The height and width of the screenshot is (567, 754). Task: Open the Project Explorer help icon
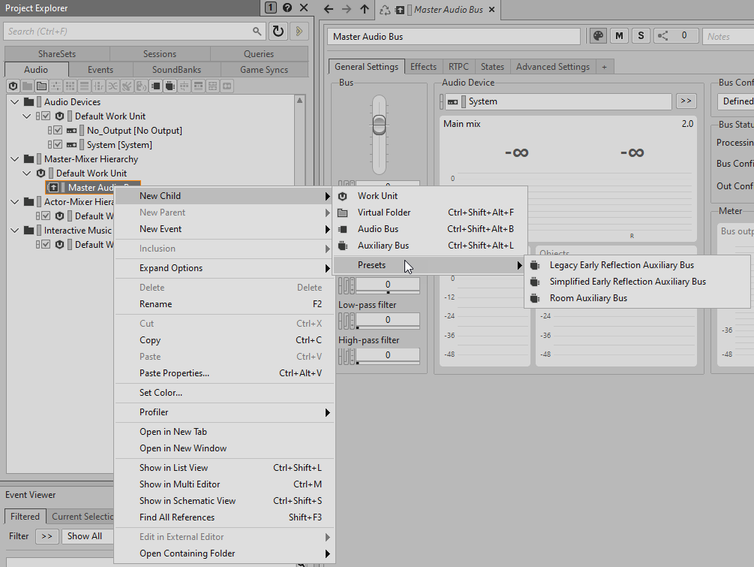[287, 8]
